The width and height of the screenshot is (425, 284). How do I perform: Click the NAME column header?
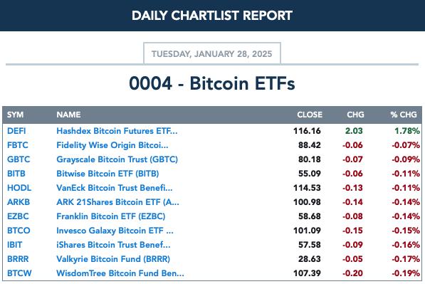[x=68, y=115]
